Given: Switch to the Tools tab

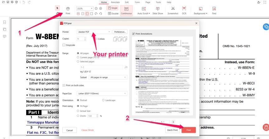Looking at the screenshot, I should point(158,2).
